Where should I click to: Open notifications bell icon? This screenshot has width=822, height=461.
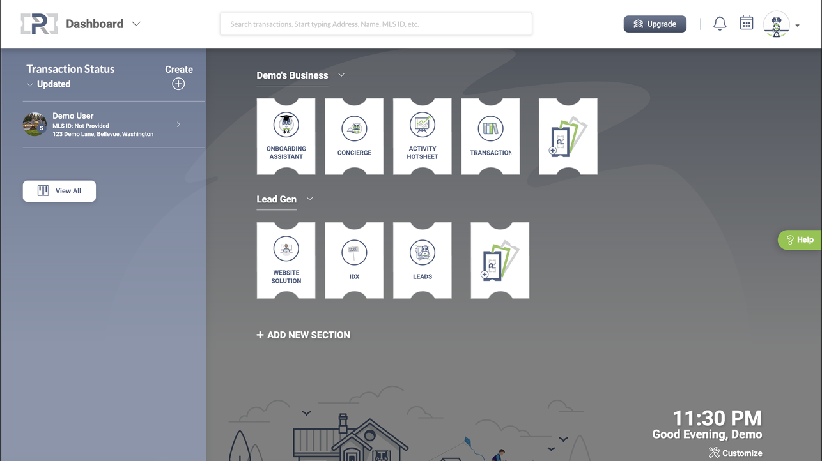(720, 24)
